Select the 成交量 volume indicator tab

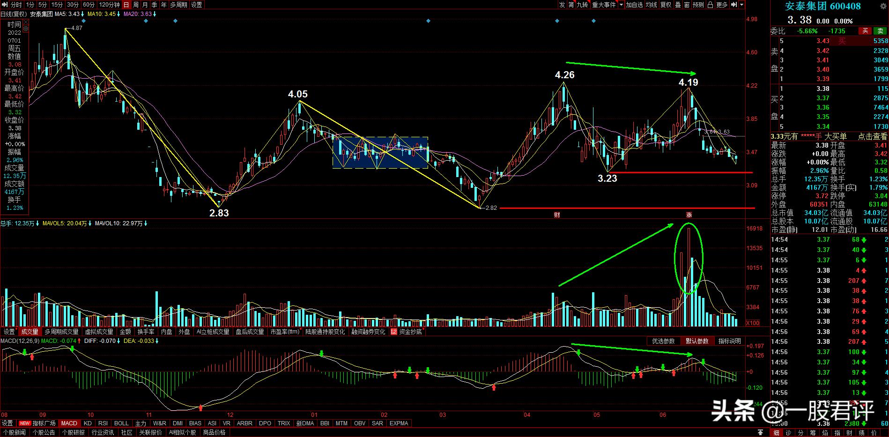[x=30, y=332]
